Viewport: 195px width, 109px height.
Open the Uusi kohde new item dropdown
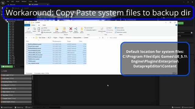pos(89,28)
